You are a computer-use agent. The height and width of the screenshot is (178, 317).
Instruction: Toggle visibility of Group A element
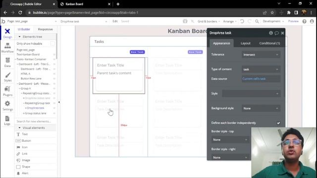coord(54,89)
